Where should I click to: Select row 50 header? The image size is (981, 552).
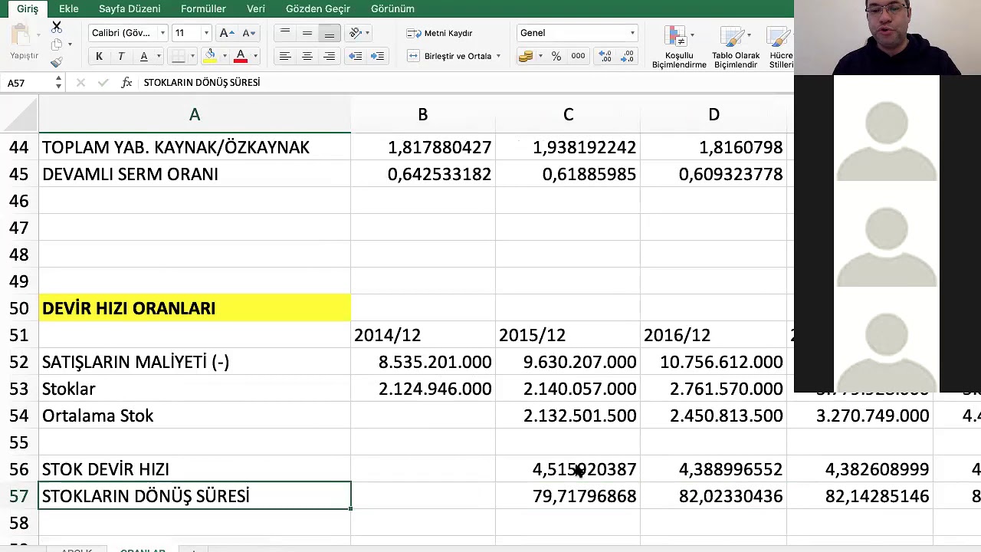(19, 308)
